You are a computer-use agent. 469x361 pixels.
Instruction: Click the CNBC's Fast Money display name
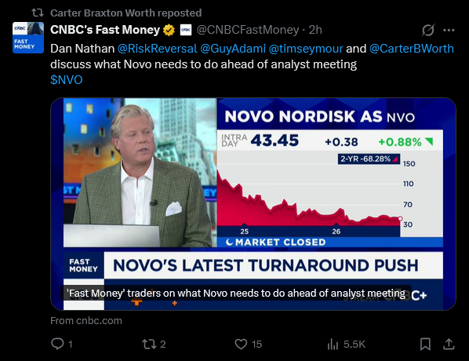coord(105,30)
